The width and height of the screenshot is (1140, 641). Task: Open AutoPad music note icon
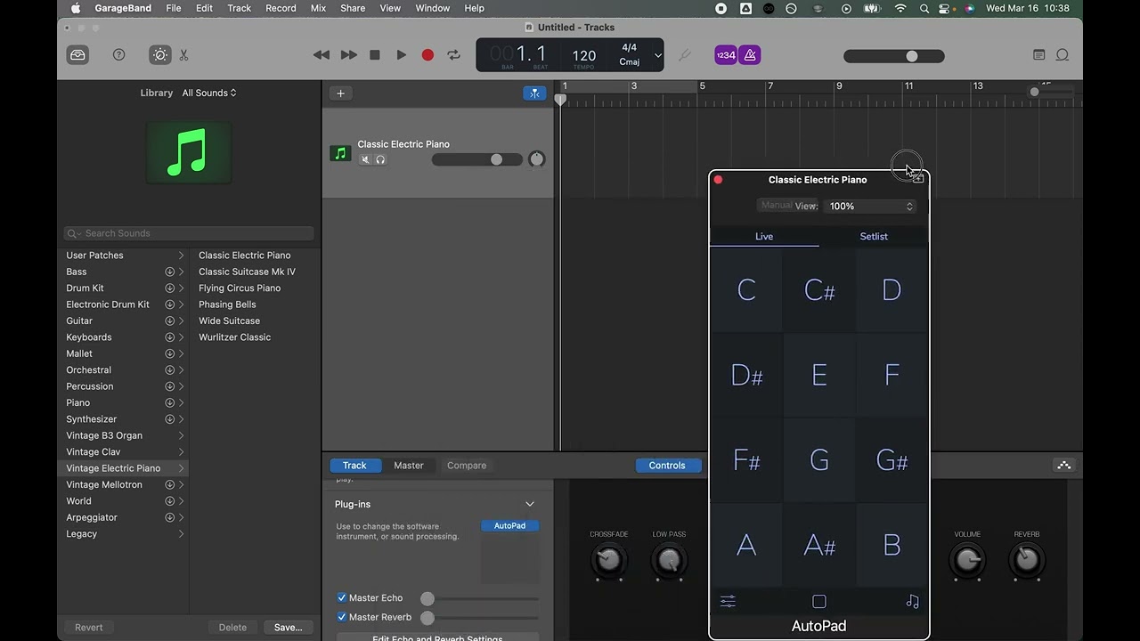[x=912, y=602]
